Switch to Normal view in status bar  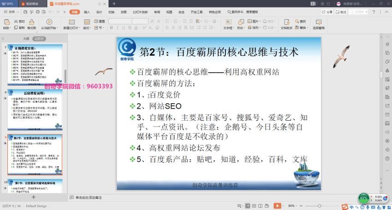coord(248,206)
